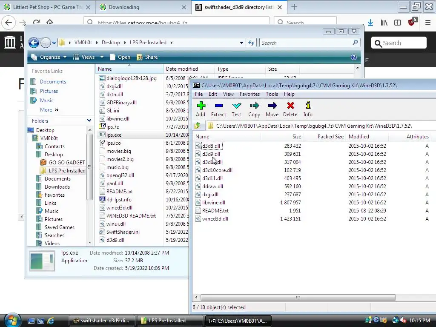Open the Documents favorite link
The height and width of the screenshot is (327, 436).
[x=53, y=82]
